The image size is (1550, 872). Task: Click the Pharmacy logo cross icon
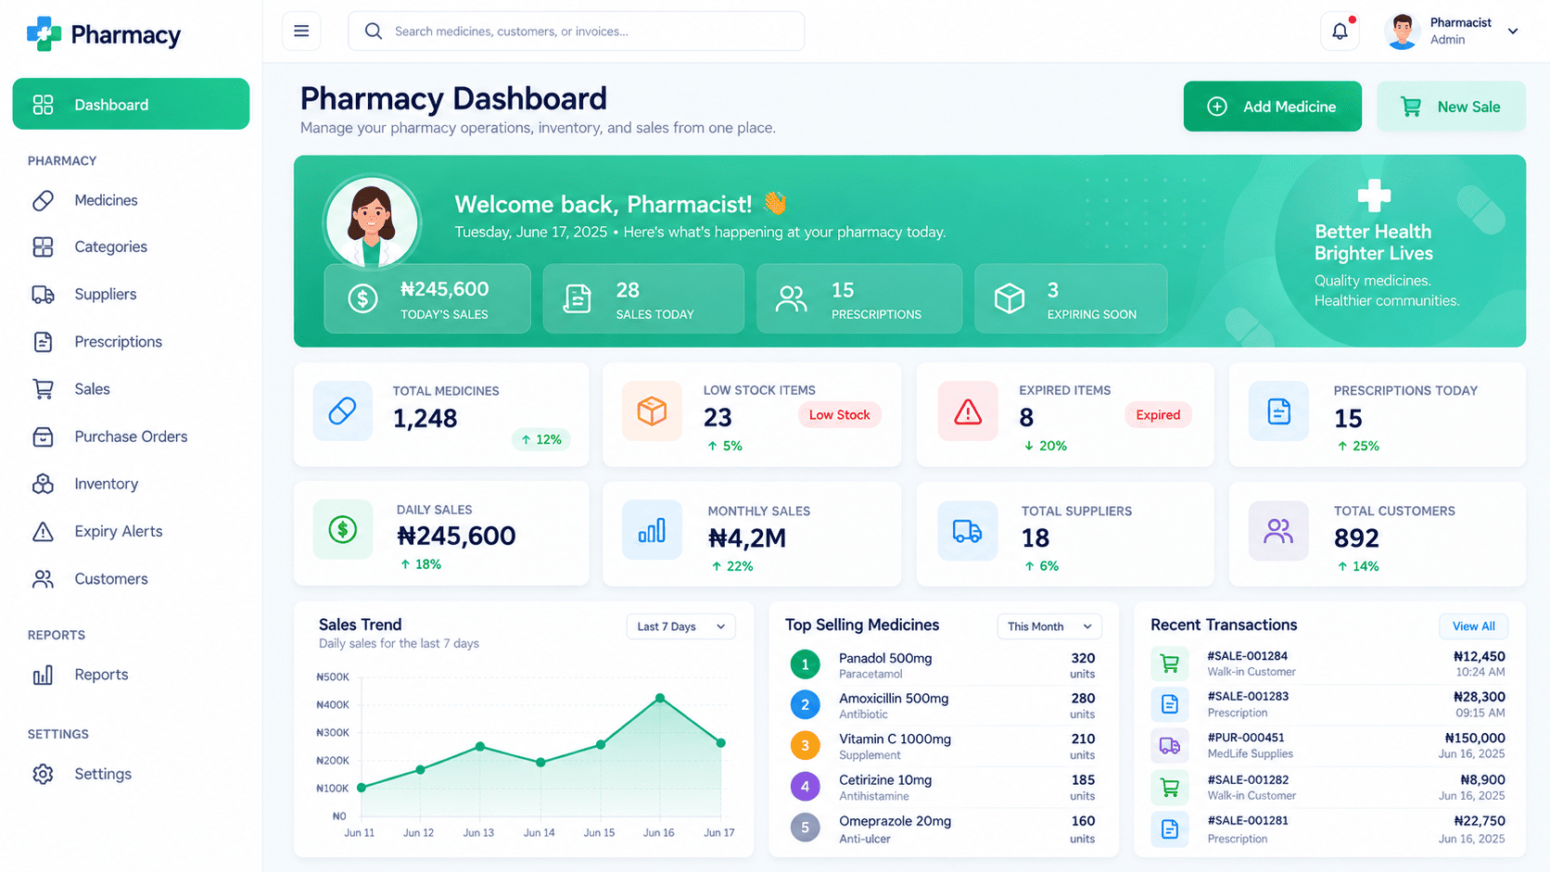point(44,34)
